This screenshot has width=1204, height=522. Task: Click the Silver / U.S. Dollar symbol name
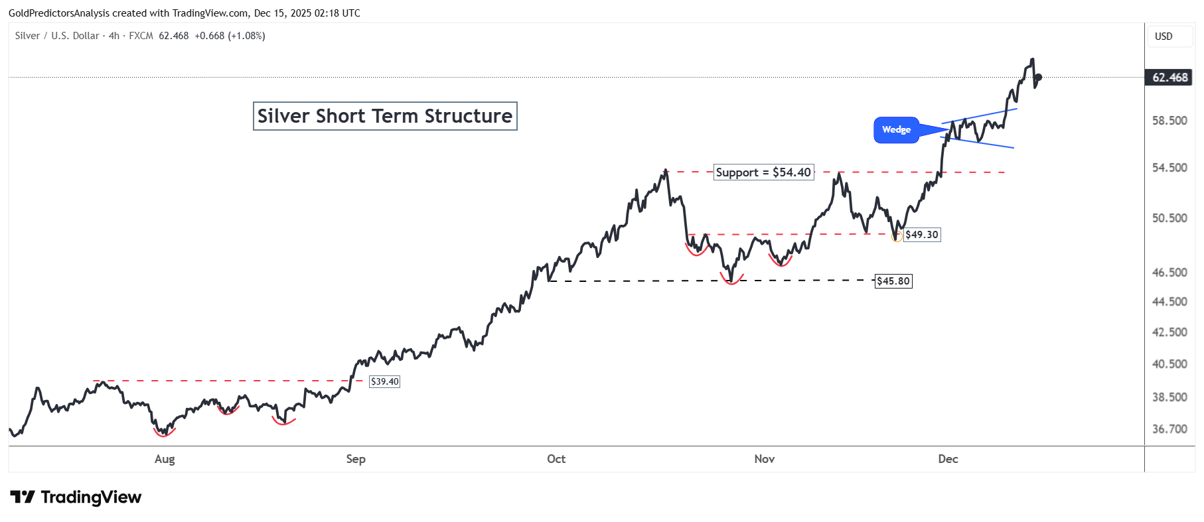[57, 36]
